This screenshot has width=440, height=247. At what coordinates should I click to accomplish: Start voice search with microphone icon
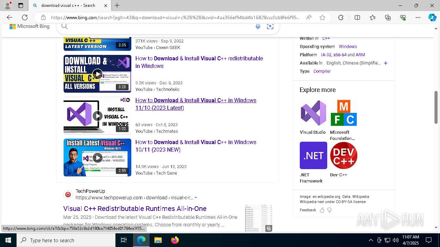258,26
